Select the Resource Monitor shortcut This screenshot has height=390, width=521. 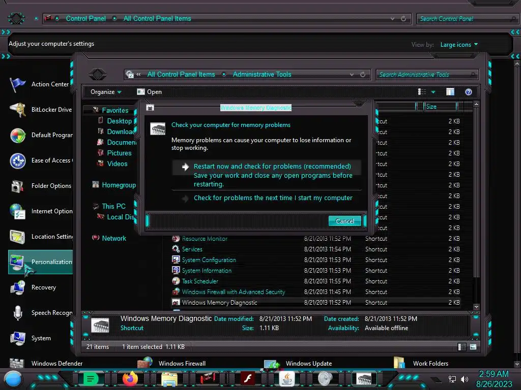[205, 239]
